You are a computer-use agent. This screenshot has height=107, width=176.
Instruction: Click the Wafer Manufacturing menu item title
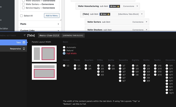(x=88, y=6)
